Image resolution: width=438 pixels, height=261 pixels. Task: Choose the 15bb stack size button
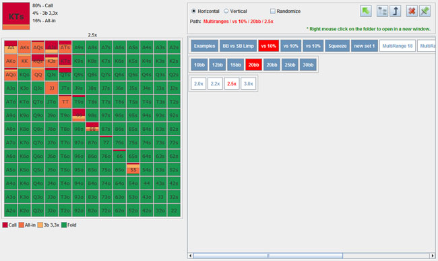[x=235, y=65]
